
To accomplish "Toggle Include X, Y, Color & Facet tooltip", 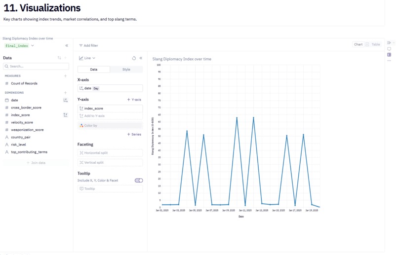I will pyautogui.click(x=139, y=181).
